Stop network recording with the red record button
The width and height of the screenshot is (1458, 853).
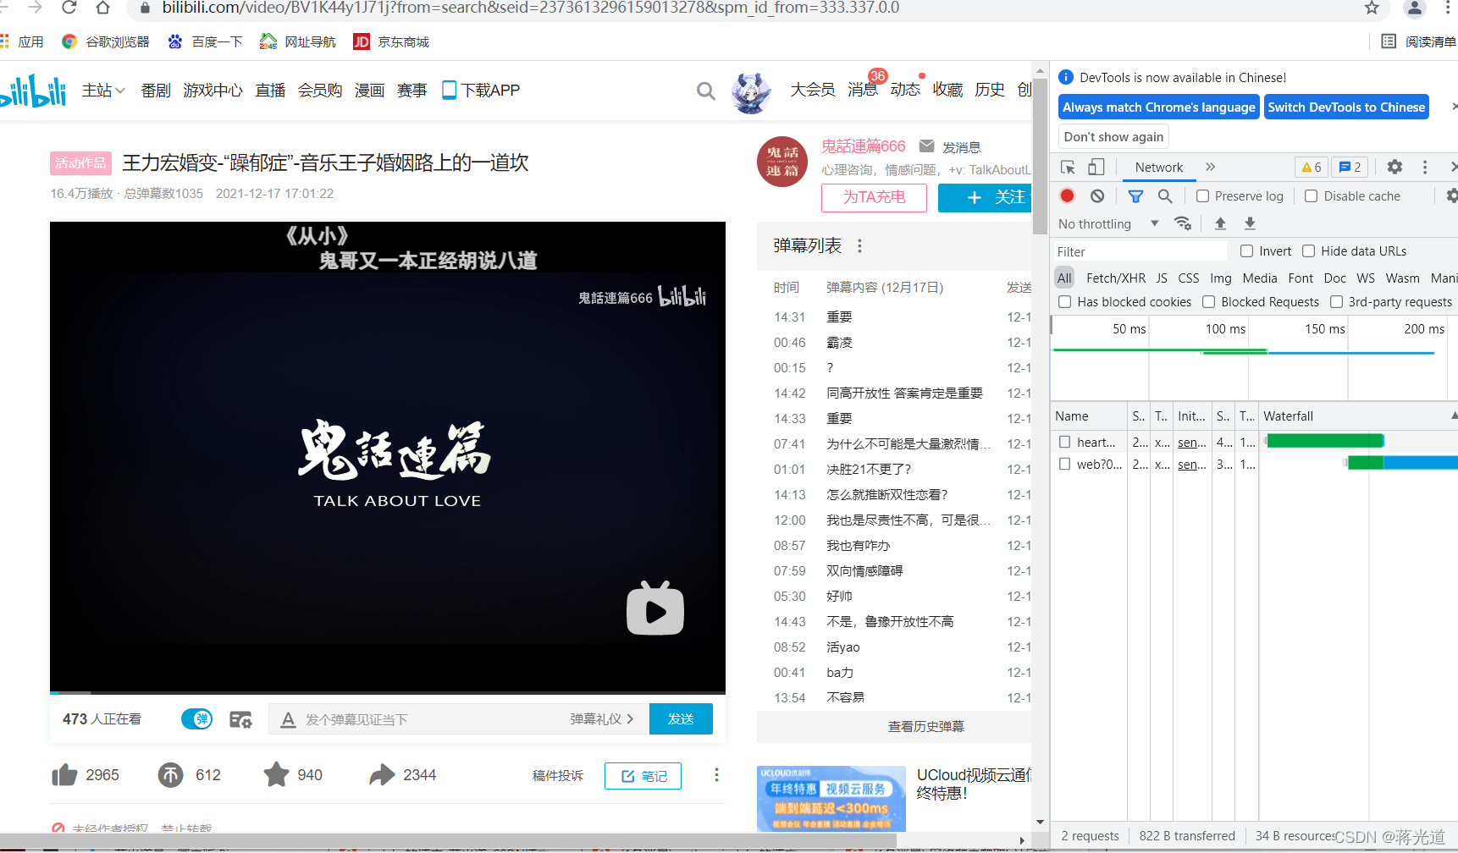(x=1067, y=195)
